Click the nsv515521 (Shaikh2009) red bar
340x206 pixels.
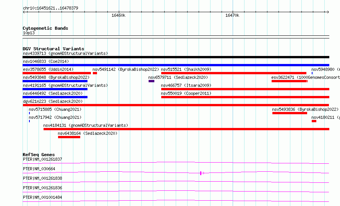click(x=234, y=73)
